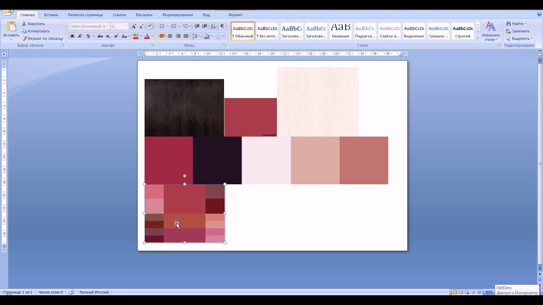Image resolution: width=543 pixels, height=305 pixels.
Task: Activate Format Painter (Формат по образцу)
Action: [x=42, y=39]
